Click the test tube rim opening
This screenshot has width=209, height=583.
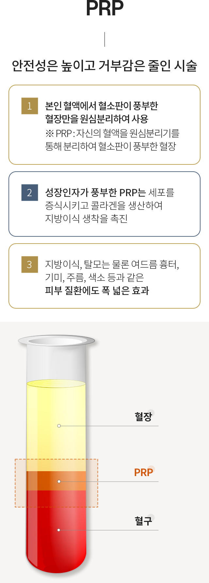56,341
